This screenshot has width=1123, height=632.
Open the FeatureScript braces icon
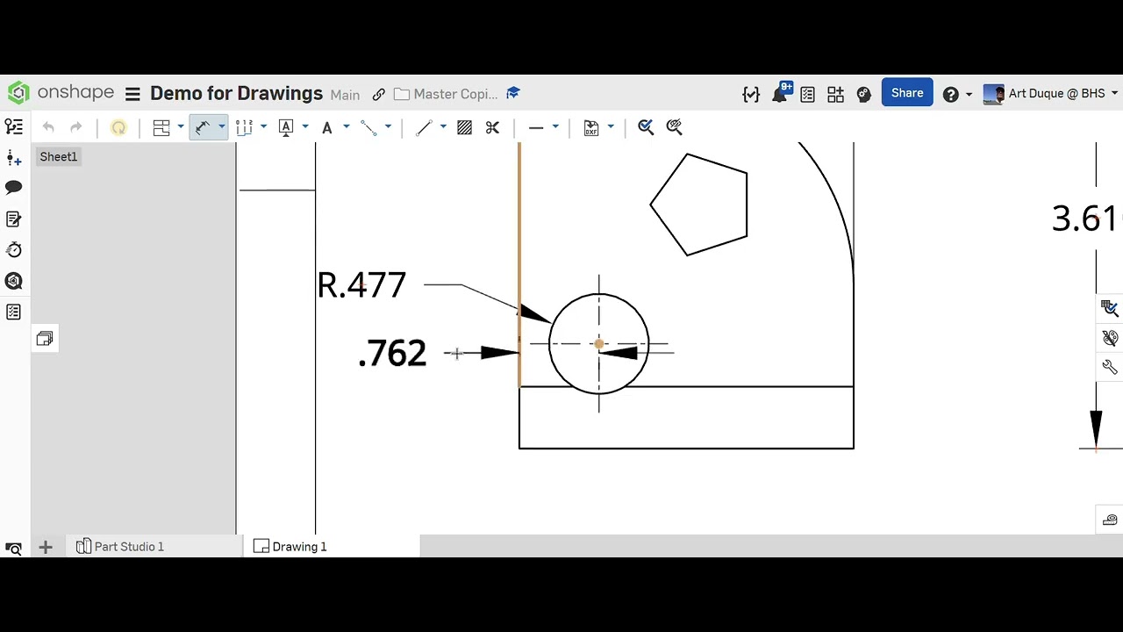tap(751, 94)
